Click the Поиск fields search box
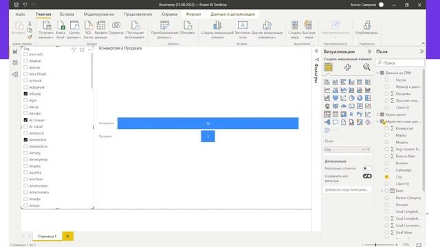 click(400, 63)
